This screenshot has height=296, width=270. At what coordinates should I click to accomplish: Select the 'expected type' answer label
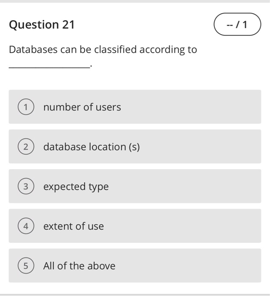[76, 187]
